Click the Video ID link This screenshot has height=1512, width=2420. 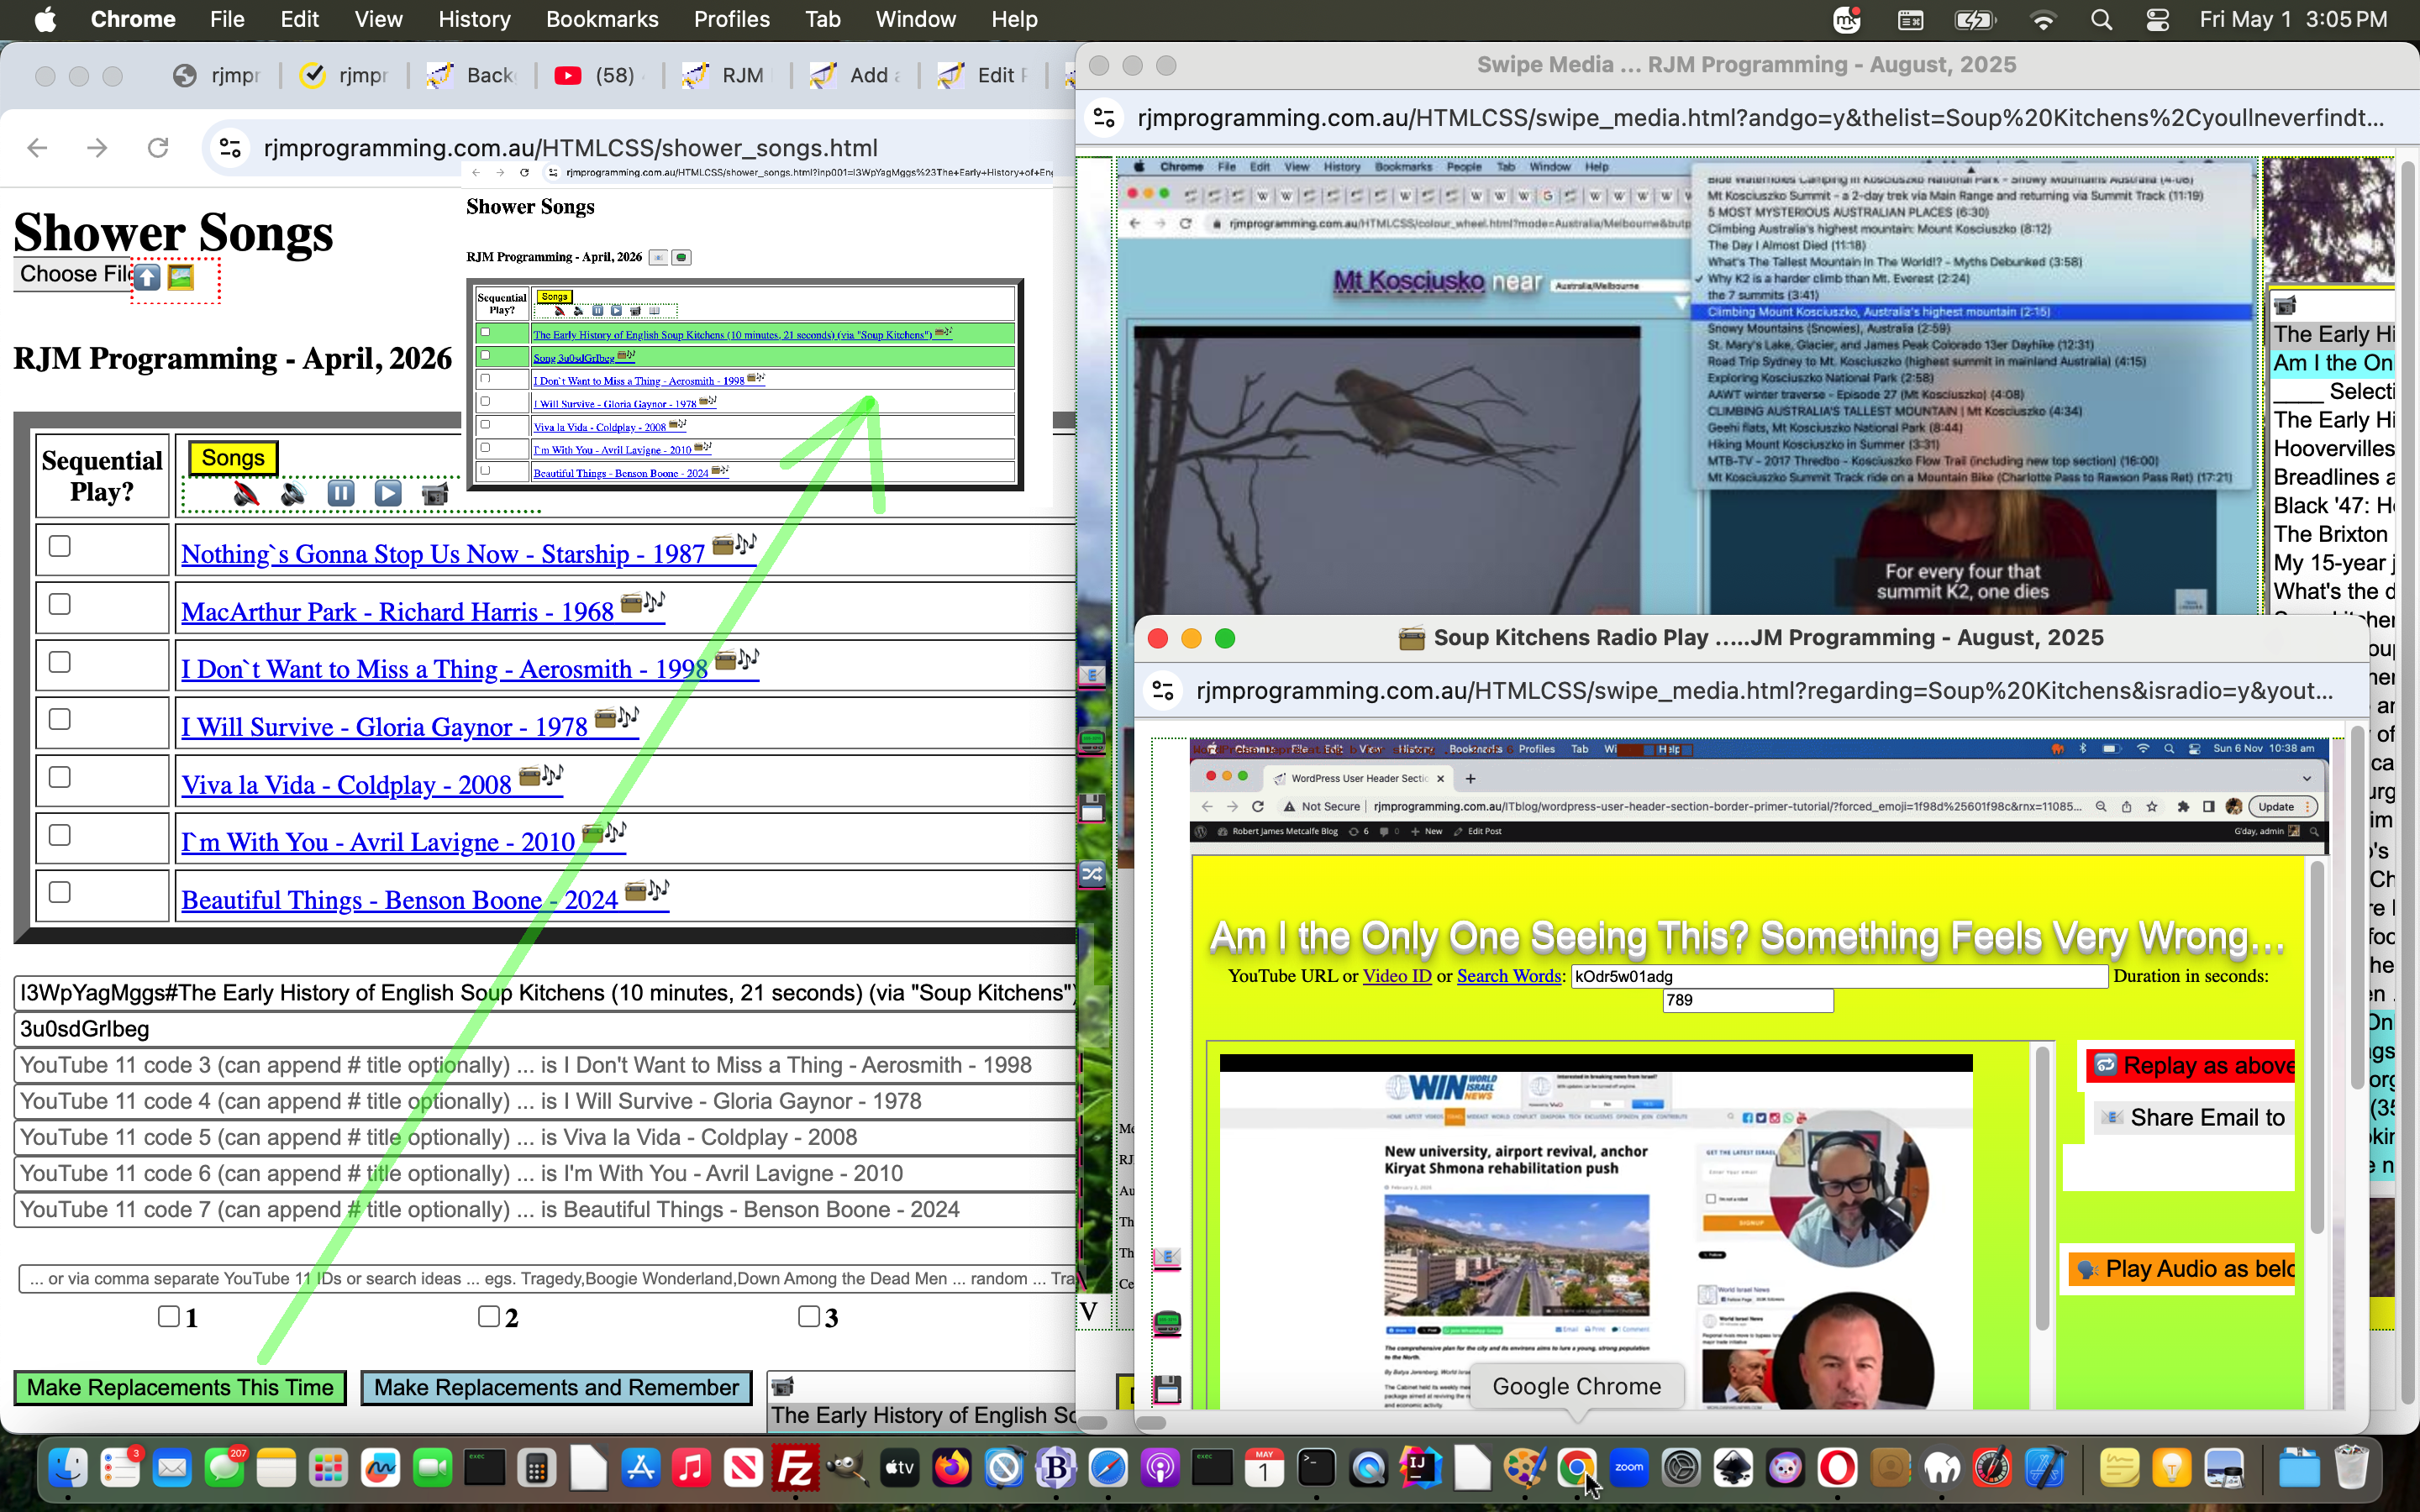(1397, 976)
